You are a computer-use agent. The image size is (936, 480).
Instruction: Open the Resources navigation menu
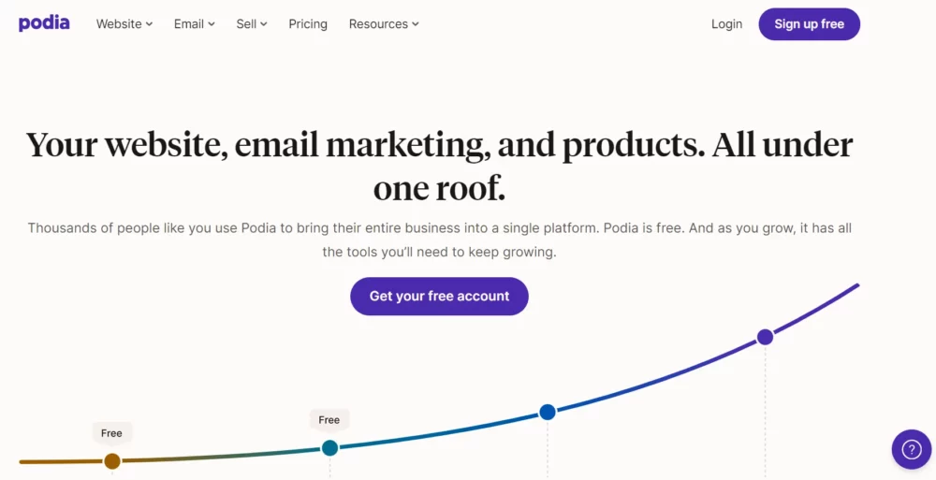pos(384,24)
